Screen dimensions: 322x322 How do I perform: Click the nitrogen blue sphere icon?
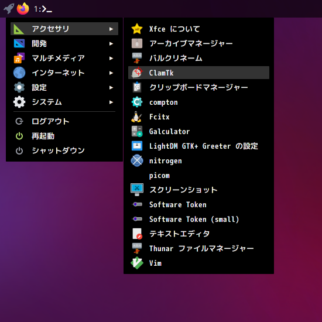point(137,160)
